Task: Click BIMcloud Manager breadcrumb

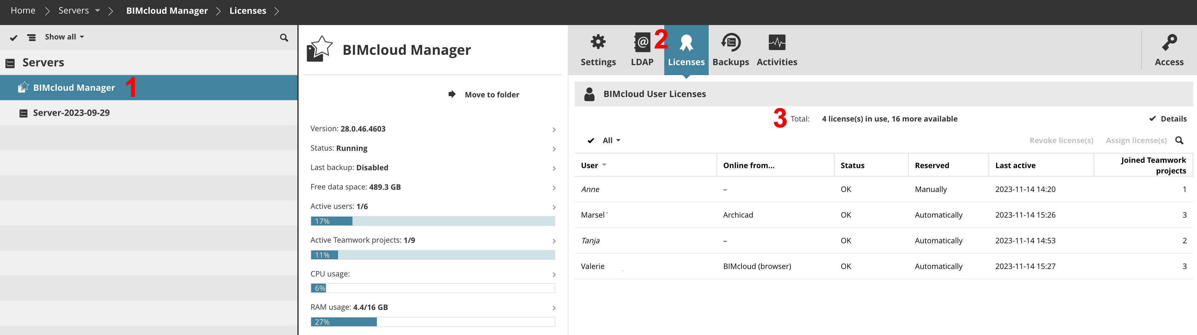Action: point(167,11)
